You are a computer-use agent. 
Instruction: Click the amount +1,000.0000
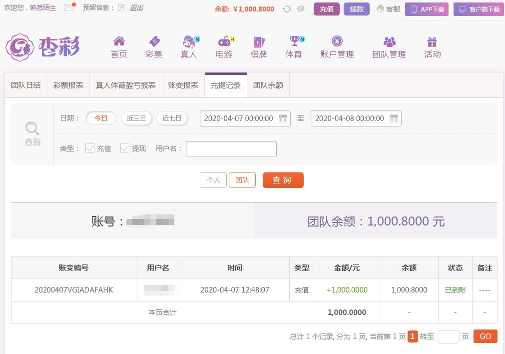[347, 290]
